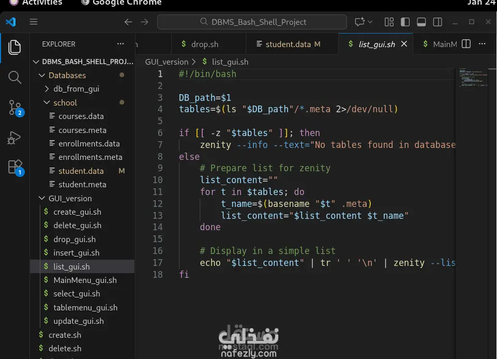This screenshot has height=359, width=497.
Task: Open the Copilot chat icon
Action: pyautogui.click(x=359, y=22)
